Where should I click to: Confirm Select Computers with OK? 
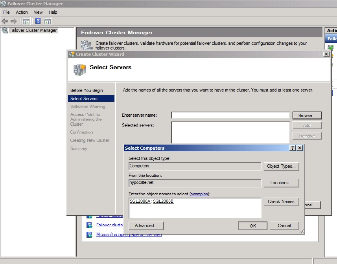[252, 226]
